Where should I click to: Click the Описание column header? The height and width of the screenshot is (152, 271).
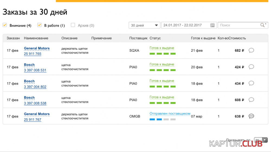pos(69,38)
